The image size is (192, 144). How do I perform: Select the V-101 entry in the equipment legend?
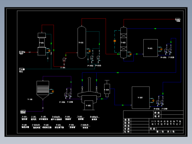pyautogui.click(x=80, y=118)
